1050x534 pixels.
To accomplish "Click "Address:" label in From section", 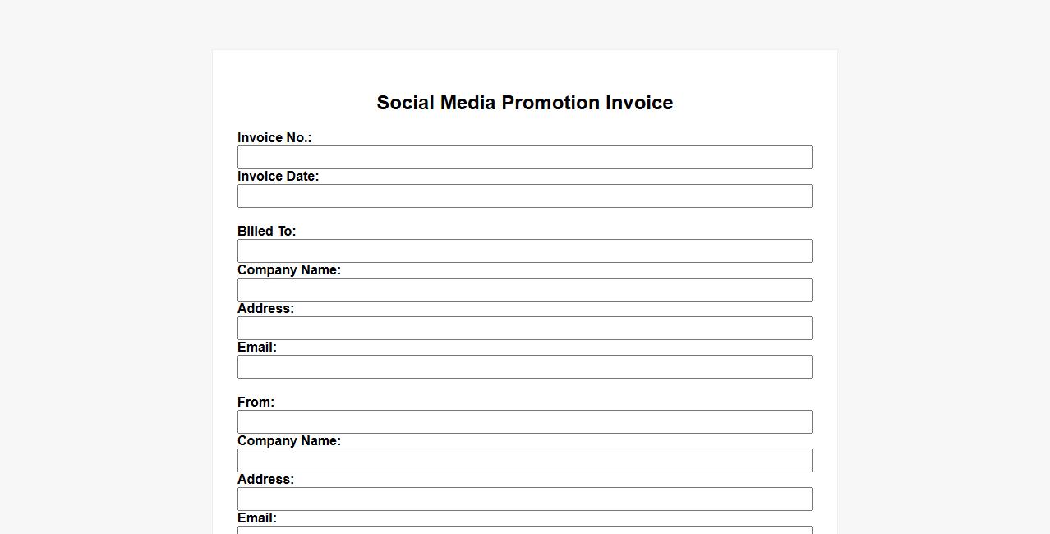I will click(265, 480).
